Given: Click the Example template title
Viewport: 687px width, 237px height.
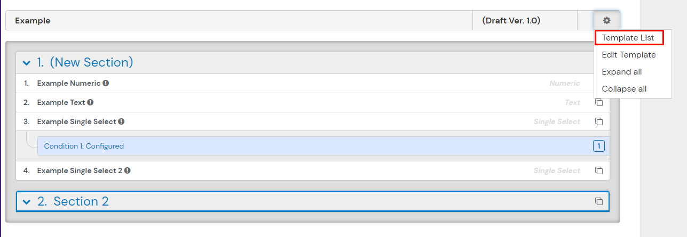Looking at the screenshot, I should [x=33, y=21].
